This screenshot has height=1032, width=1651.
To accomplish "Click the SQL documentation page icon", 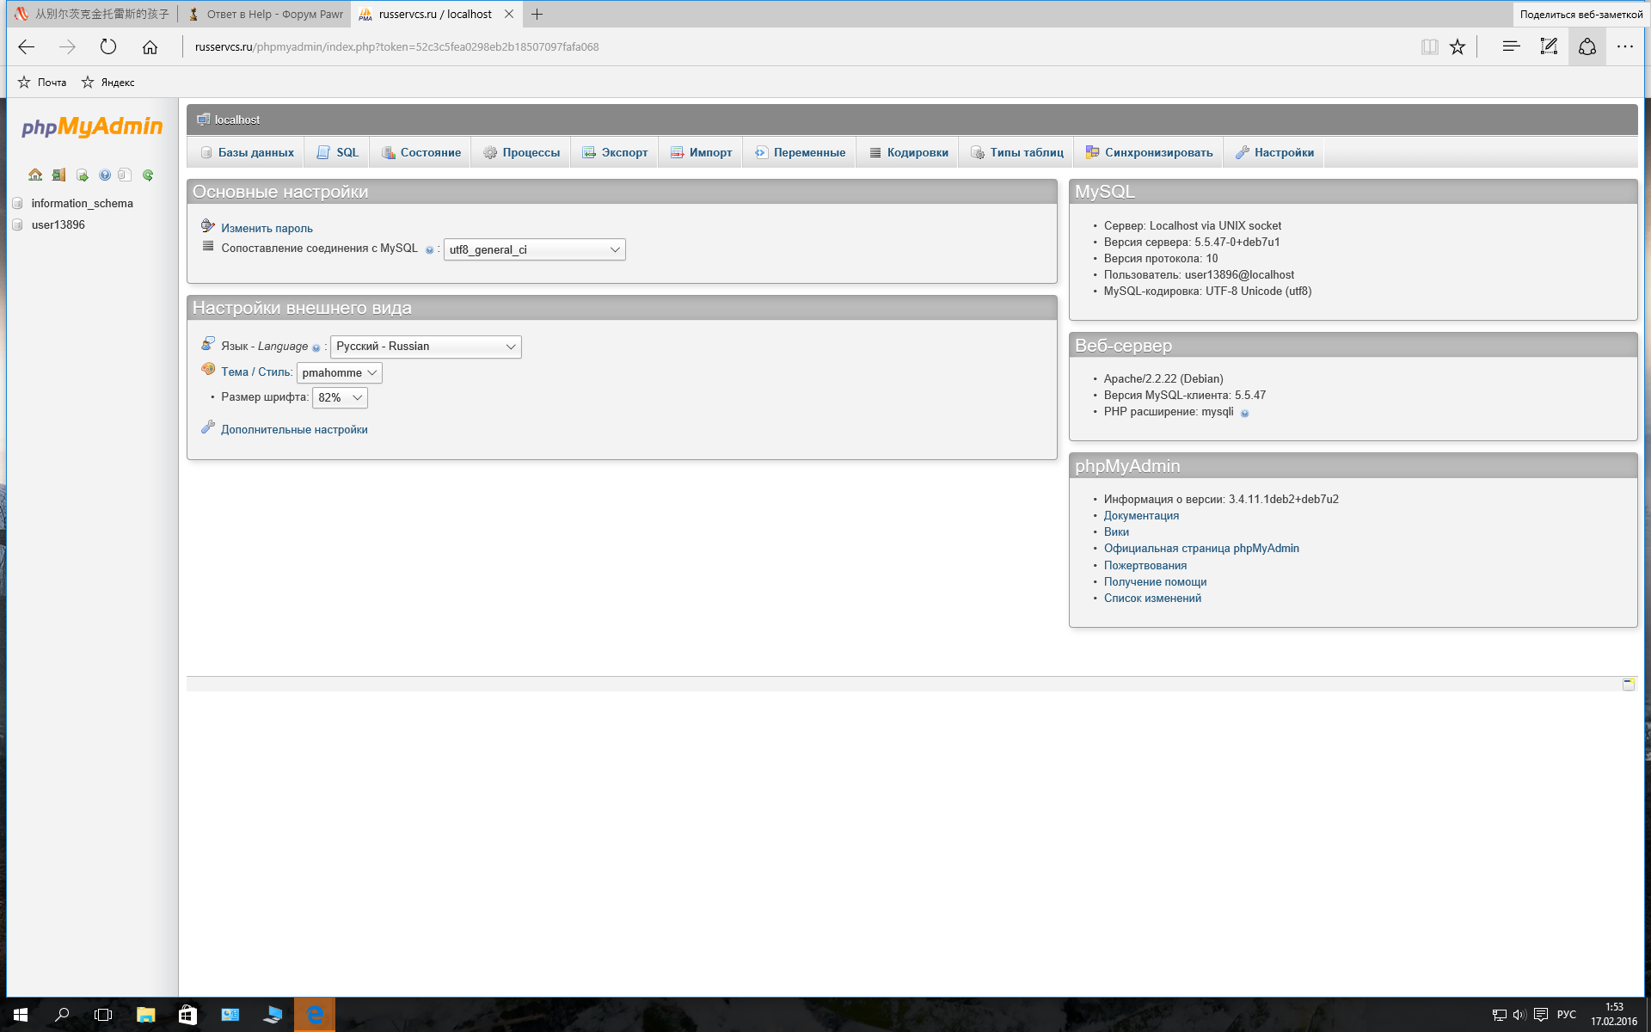I will 126,175.
